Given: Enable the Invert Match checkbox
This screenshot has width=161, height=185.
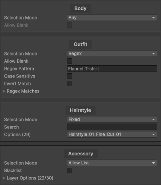Looking at the screenshot, I should 70,84.
